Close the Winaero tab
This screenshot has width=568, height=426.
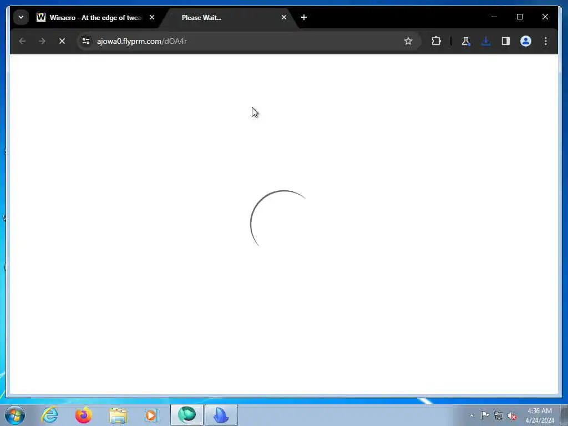tap(152, 17)
